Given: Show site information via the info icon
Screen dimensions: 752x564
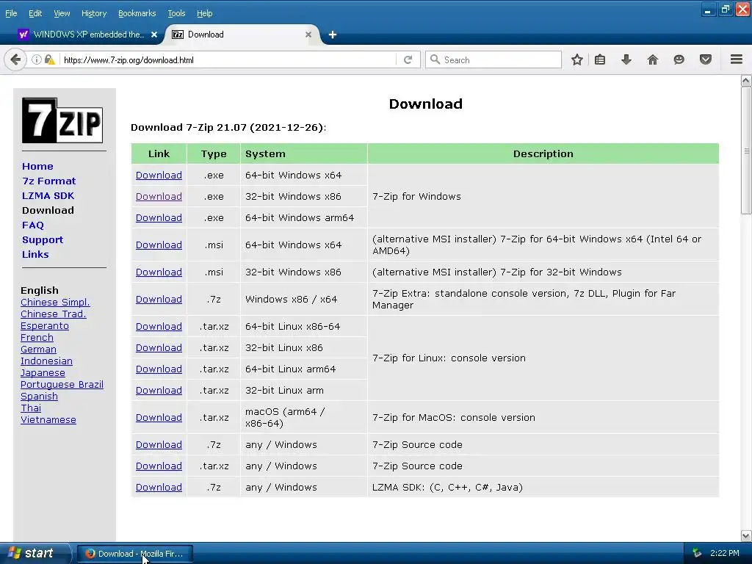Looking at the screenshot, I should coord(37,60).
